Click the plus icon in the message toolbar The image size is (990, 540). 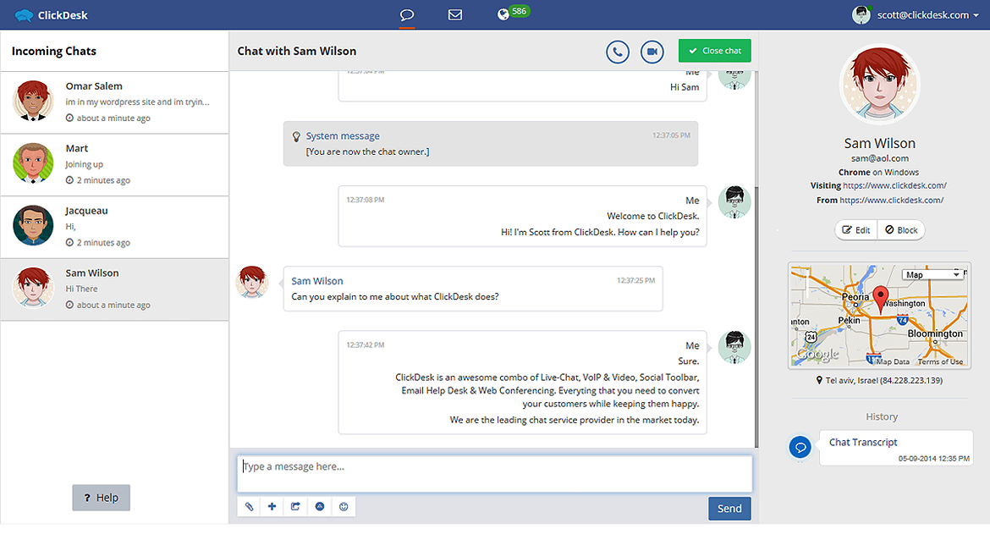pos(272,505)
